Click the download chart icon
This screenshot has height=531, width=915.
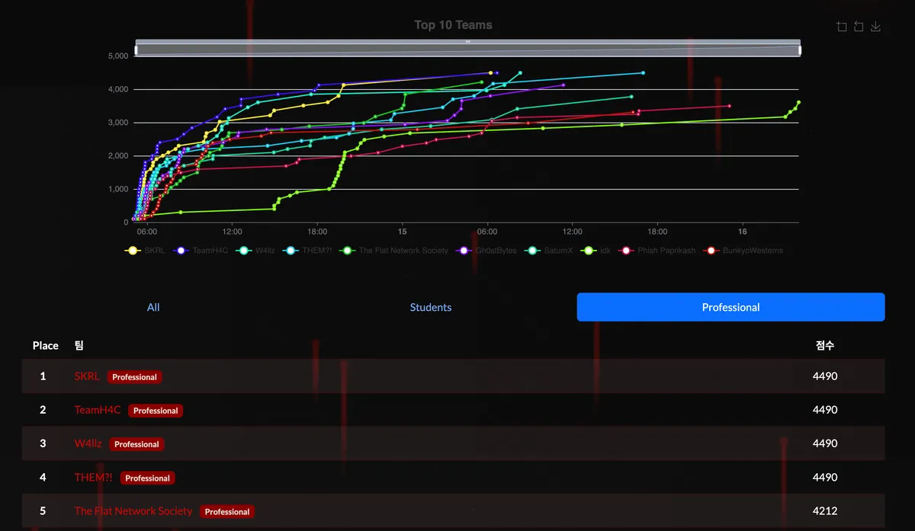click(x=875, y=26)
